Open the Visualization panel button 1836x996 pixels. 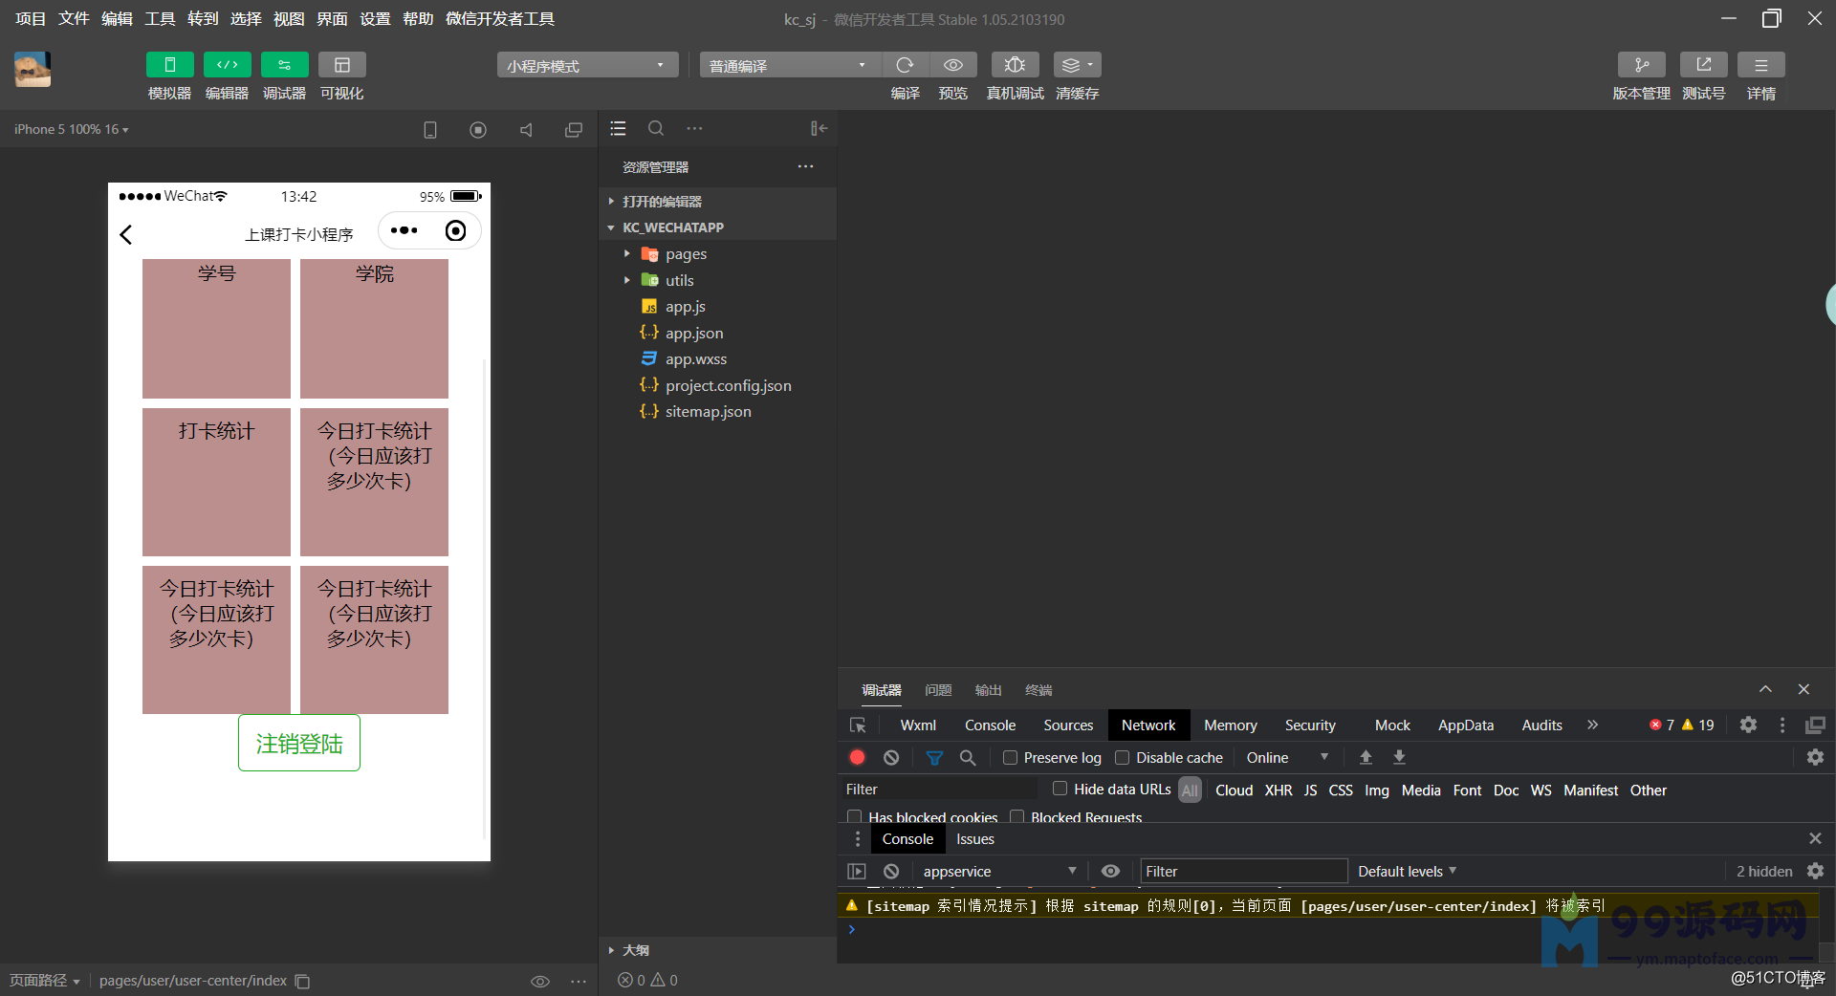(341, 65)
